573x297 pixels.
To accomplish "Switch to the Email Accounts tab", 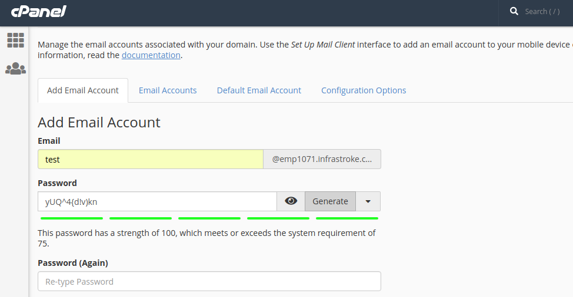I will pos(168,90).
